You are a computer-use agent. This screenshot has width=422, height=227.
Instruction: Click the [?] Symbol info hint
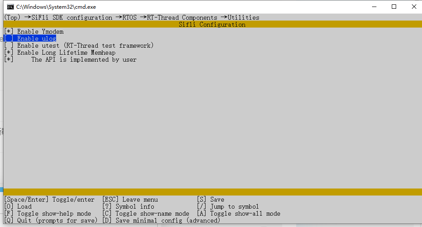(x=128, y=206)
